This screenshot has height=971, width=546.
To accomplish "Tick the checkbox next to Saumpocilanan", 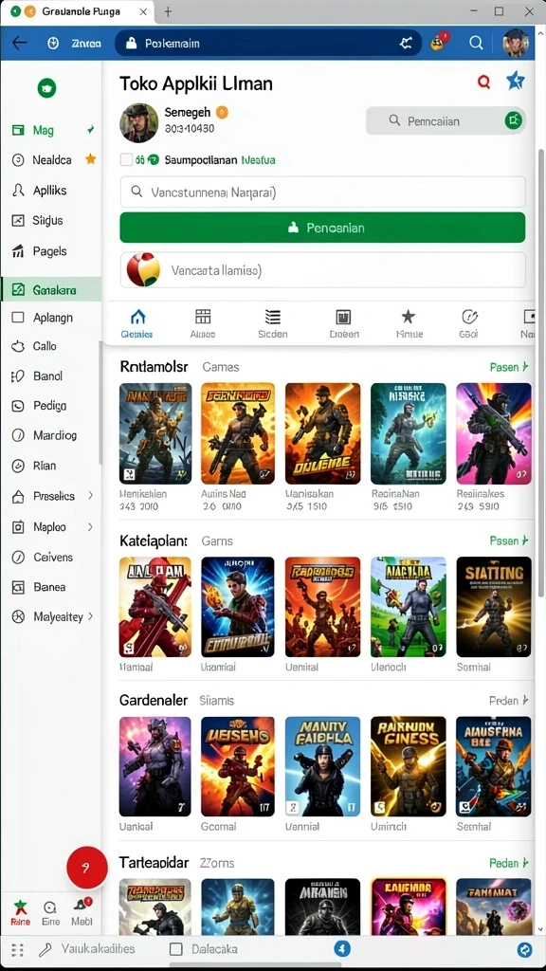I will 126,159.
